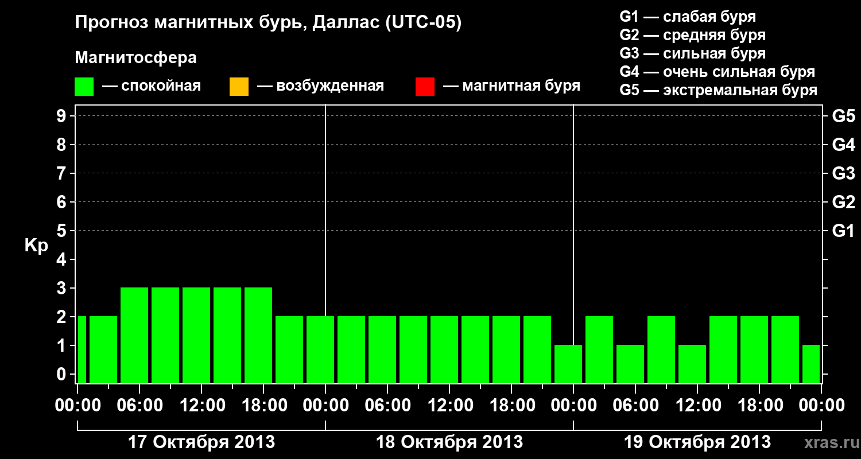Image resolution: width=861 pixels, height=459 pixels.
Task: Click the date label '18 Октября 2013'
Action: [x=449, y=442]
